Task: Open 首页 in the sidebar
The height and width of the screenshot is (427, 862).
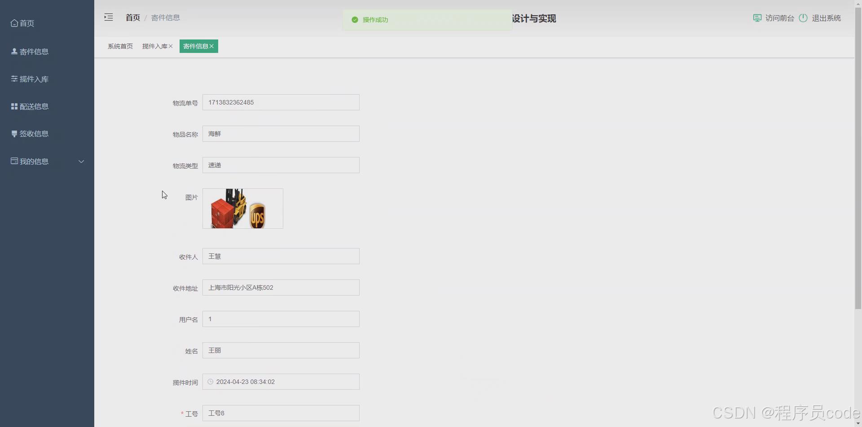Action: click(47, 23)
